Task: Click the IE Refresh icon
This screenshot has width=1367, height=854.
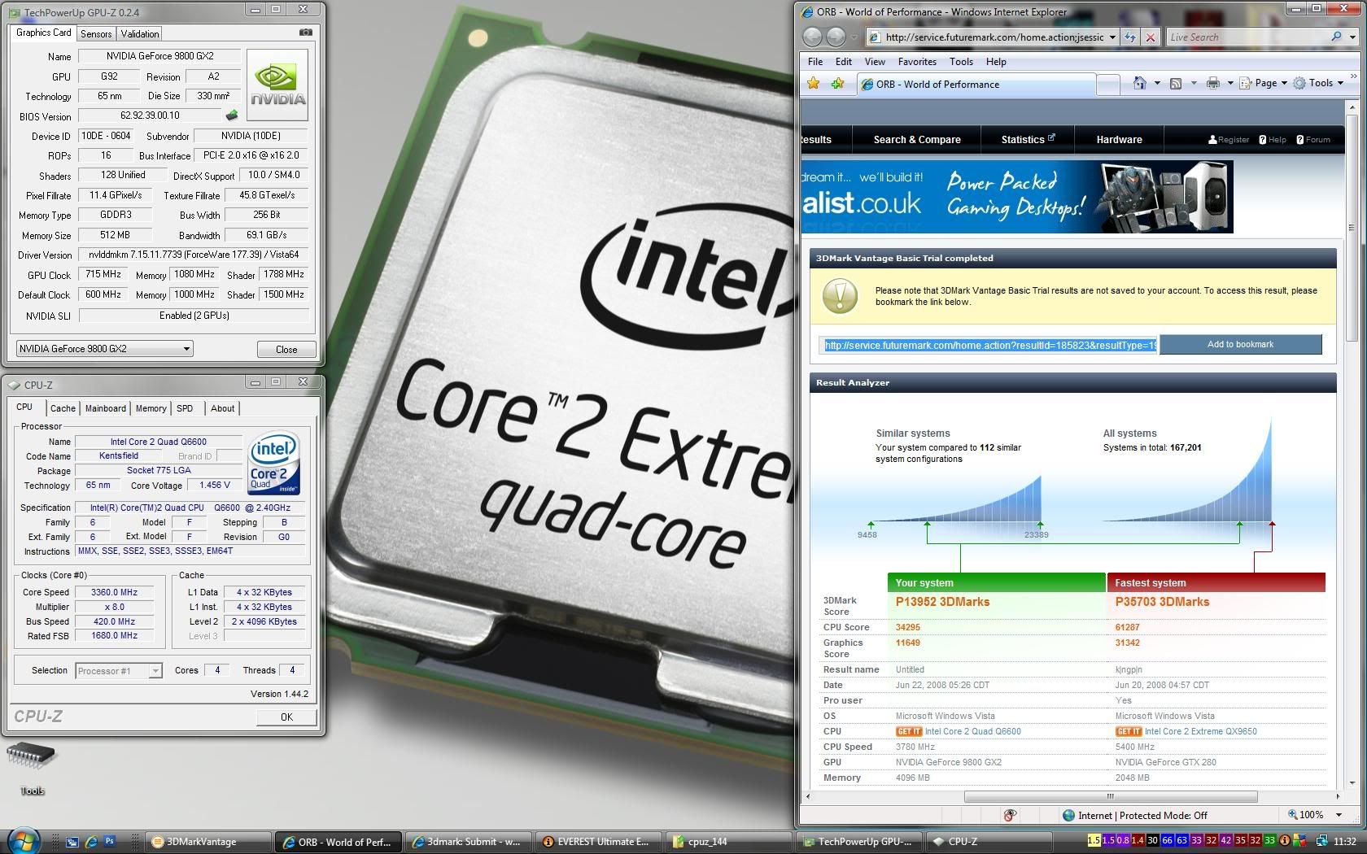Action: coord(1129,37)
